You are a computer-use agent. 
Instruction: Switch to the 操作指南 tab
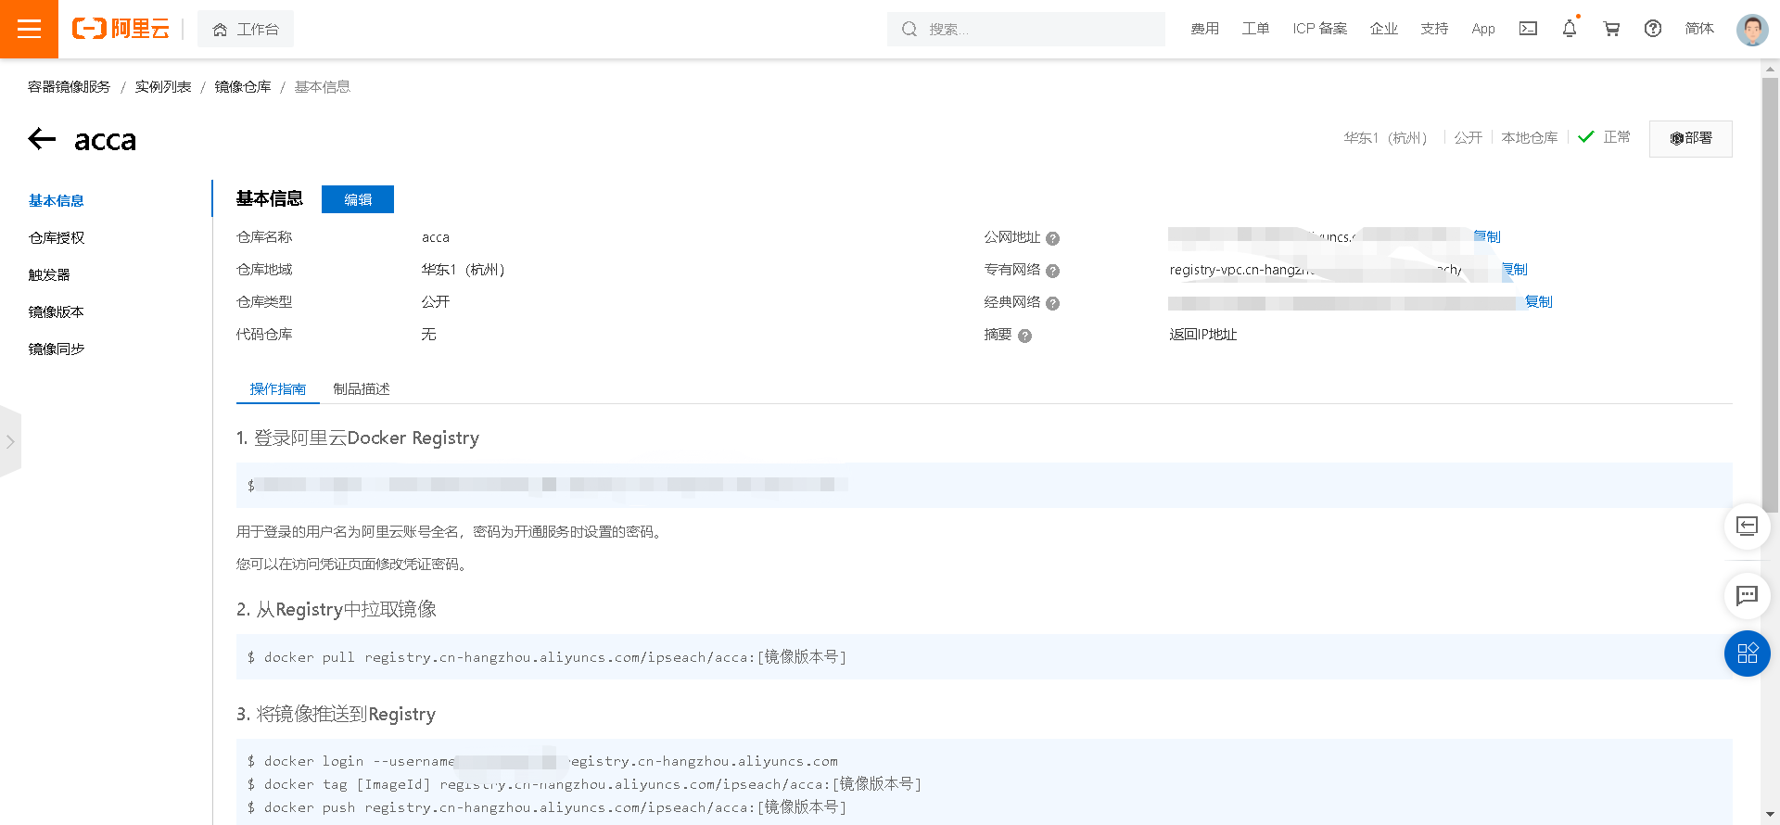click(278, 389)
